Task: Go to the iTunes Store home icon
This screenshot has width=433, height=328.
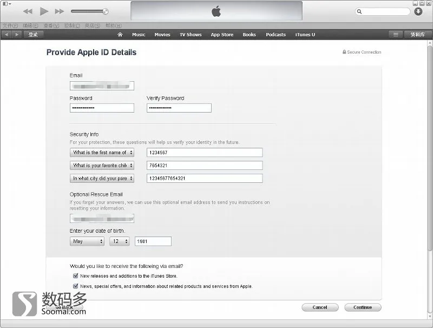Action: click(120, 35)
